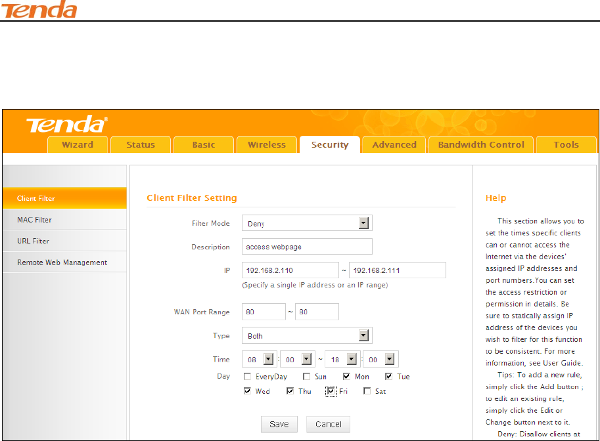The height and width of the screenshot is (441, 600).
Task: Click the Client Filter Setting heading
Action: coord(192,198)
